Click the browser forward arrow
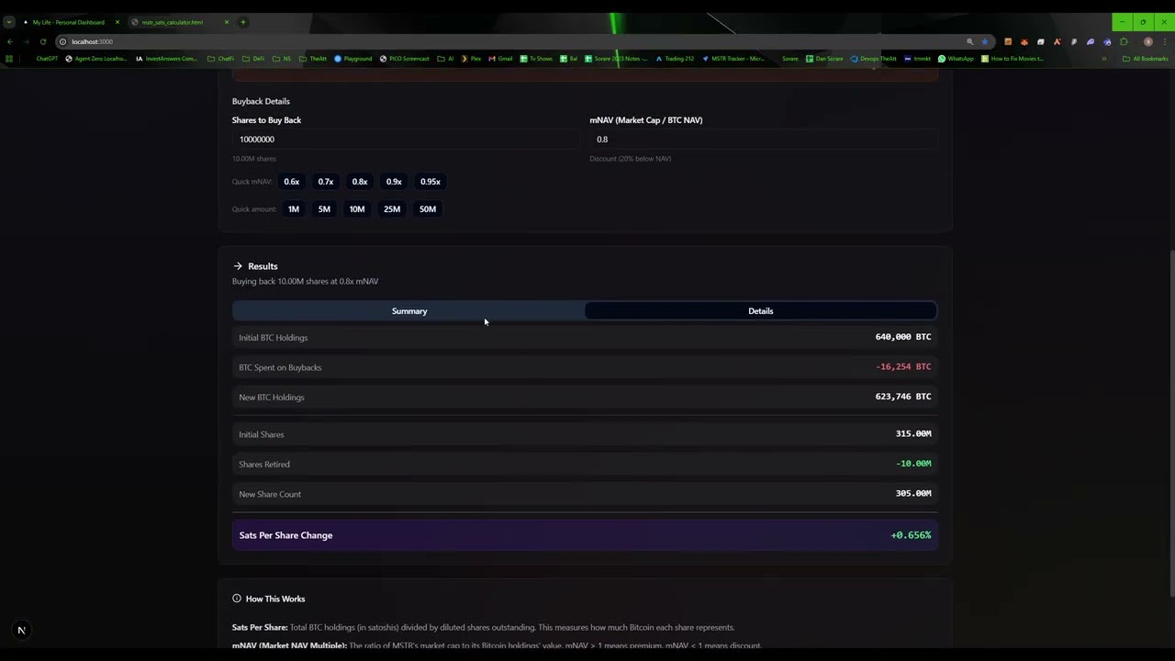 click(27, 41)
